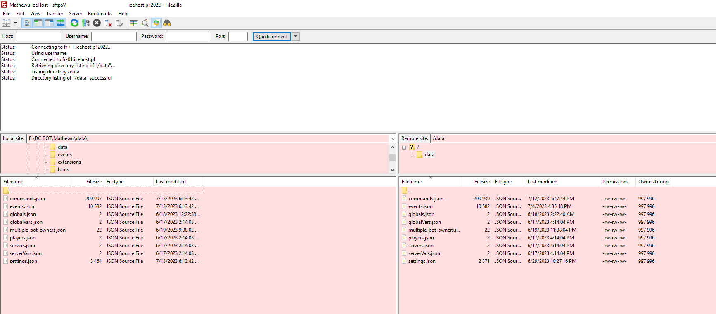Click the players.json file icon in local pane
716x314 pixels.
pyautogui.click(x=6, y=238)
